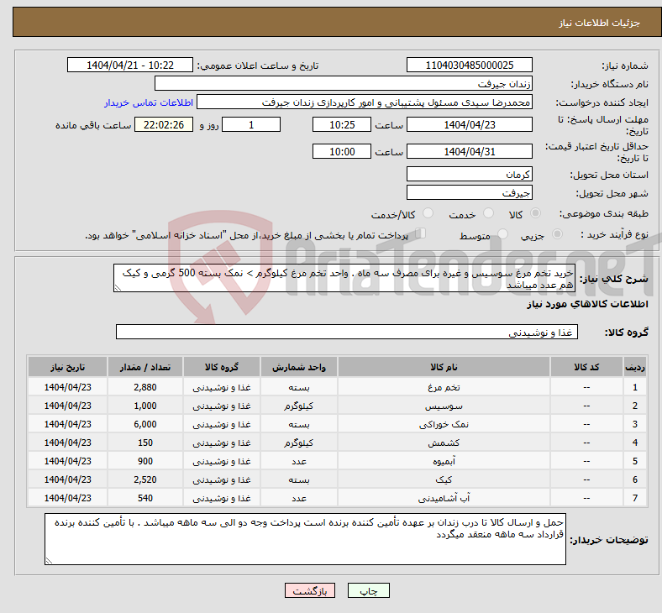Image resolution: width=662 pixels, height=613 pixels.
Task: Click the quantity 150 cell
Action: [145, 443]
